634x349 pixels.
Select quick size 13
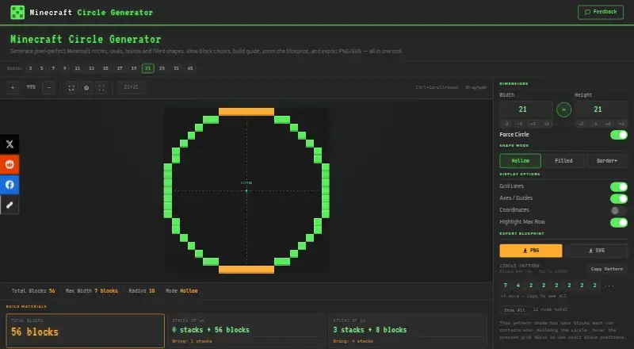click(92, 68)
